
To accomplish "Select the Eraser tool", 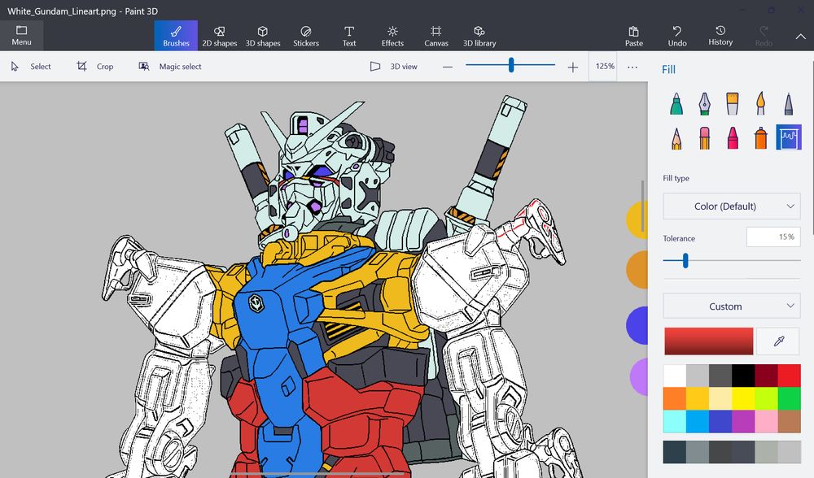I will [x=704, y=138].
